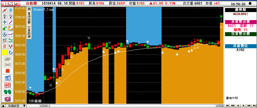257x108 pixels.
Task: Click the 8700.00 price axis label
Action: click(x=20, y=17)
